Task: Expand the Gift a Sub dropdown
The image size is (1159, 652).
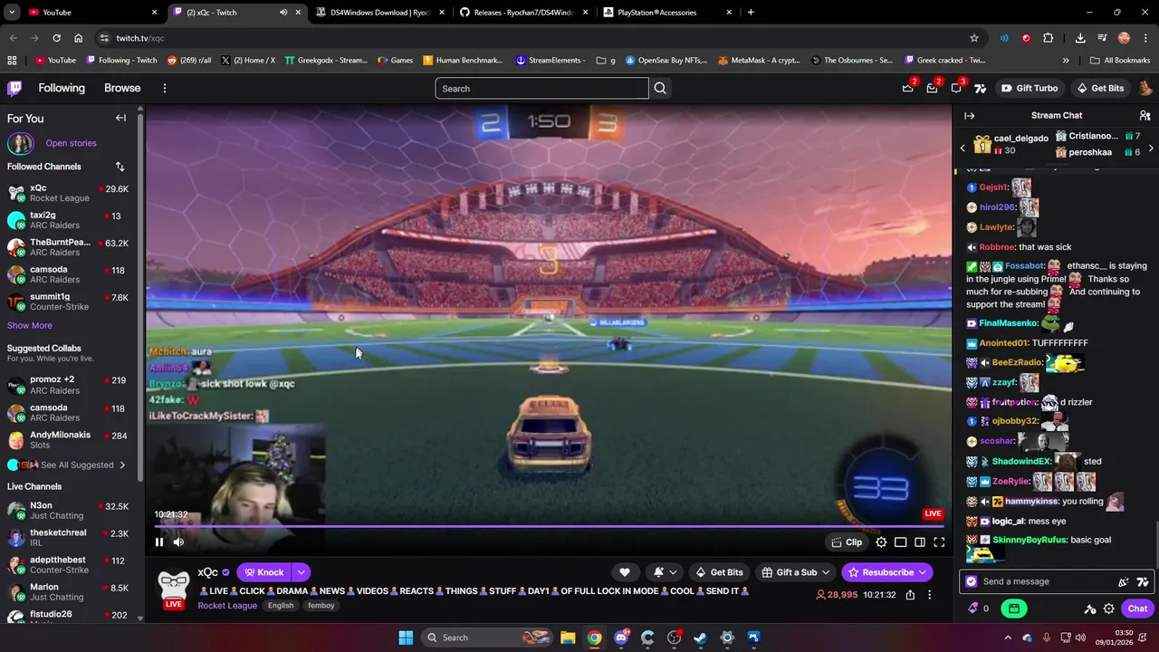Action: tap(795, 572)
